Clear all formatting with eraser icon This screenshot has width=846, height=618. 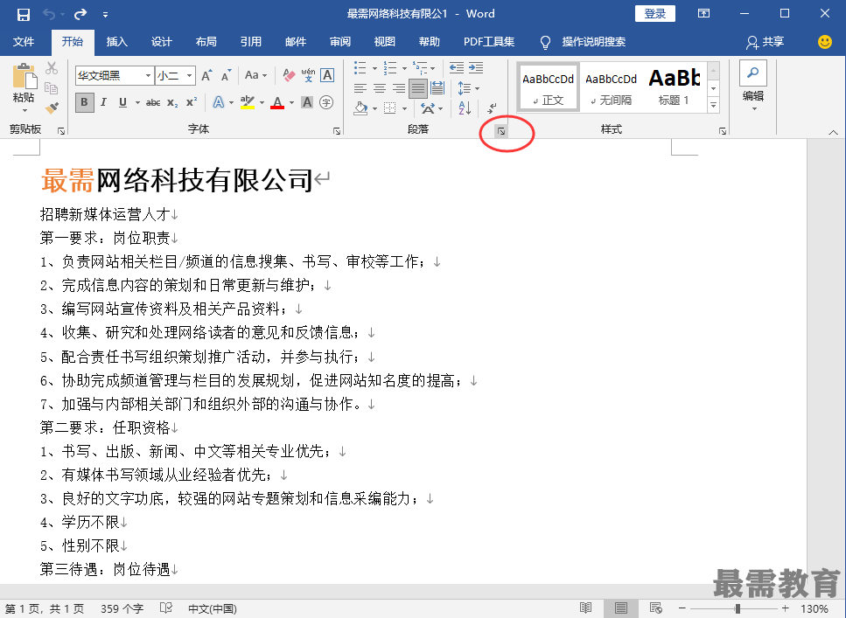coord(290,75)
